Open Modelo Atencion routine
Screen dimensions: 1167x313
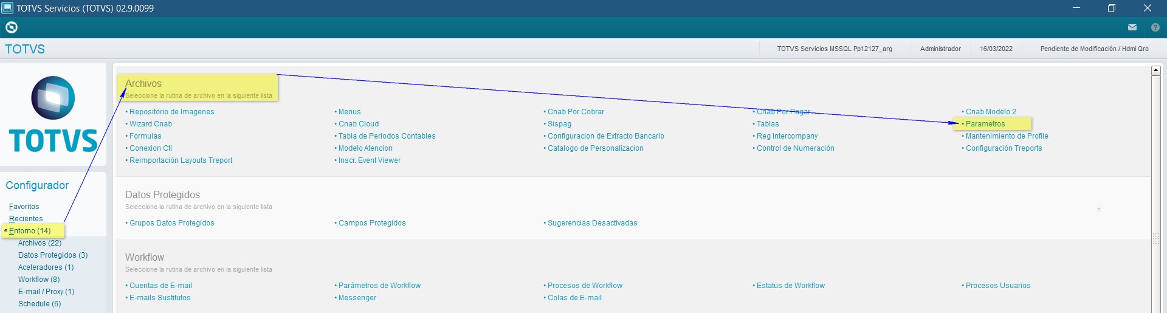[365, 148]
